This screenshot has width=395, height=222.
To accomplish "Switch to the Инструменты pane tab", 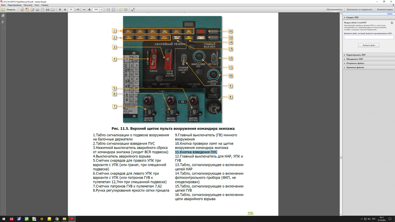I will pyautogui.click(x=334, y=9).
